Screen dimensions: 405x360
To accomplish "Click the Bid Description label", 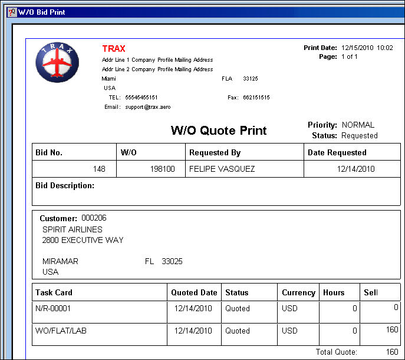I will point(65,185).
